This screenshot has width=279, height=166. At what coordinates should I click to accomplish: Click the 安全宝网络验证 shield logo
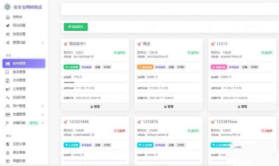pos(7,7)
